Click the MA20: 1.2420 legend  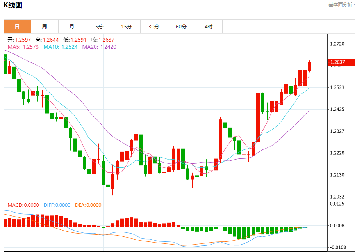click(x=99, y=47)
